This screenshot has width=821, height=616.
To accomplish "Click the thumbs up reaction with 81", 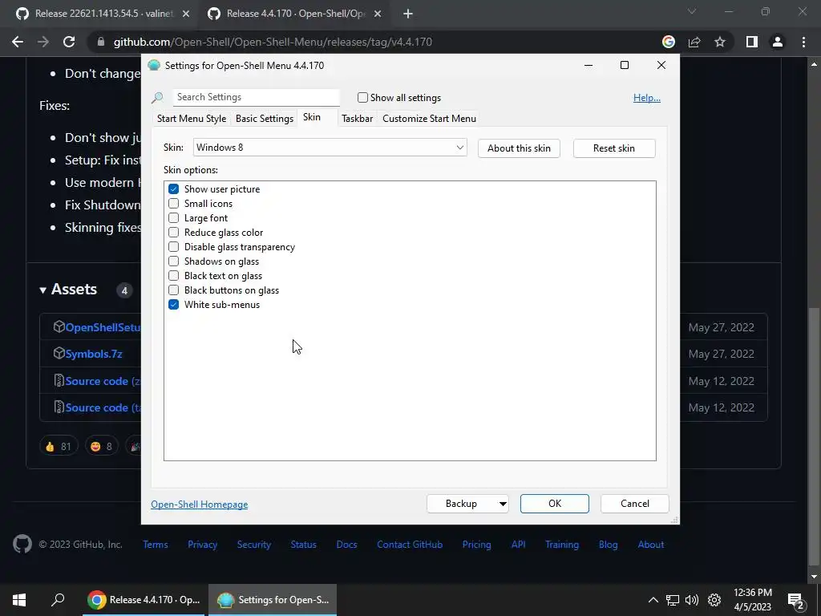I will pyautogui.click(x=58, y=446).
